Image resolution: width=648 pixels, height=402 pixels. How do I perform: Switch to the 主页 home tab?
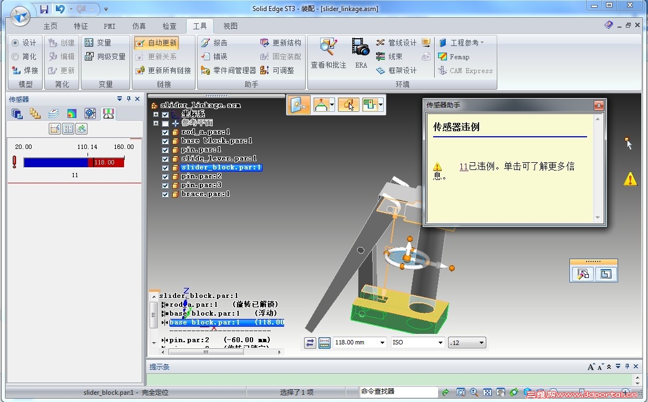pos(50,26)
